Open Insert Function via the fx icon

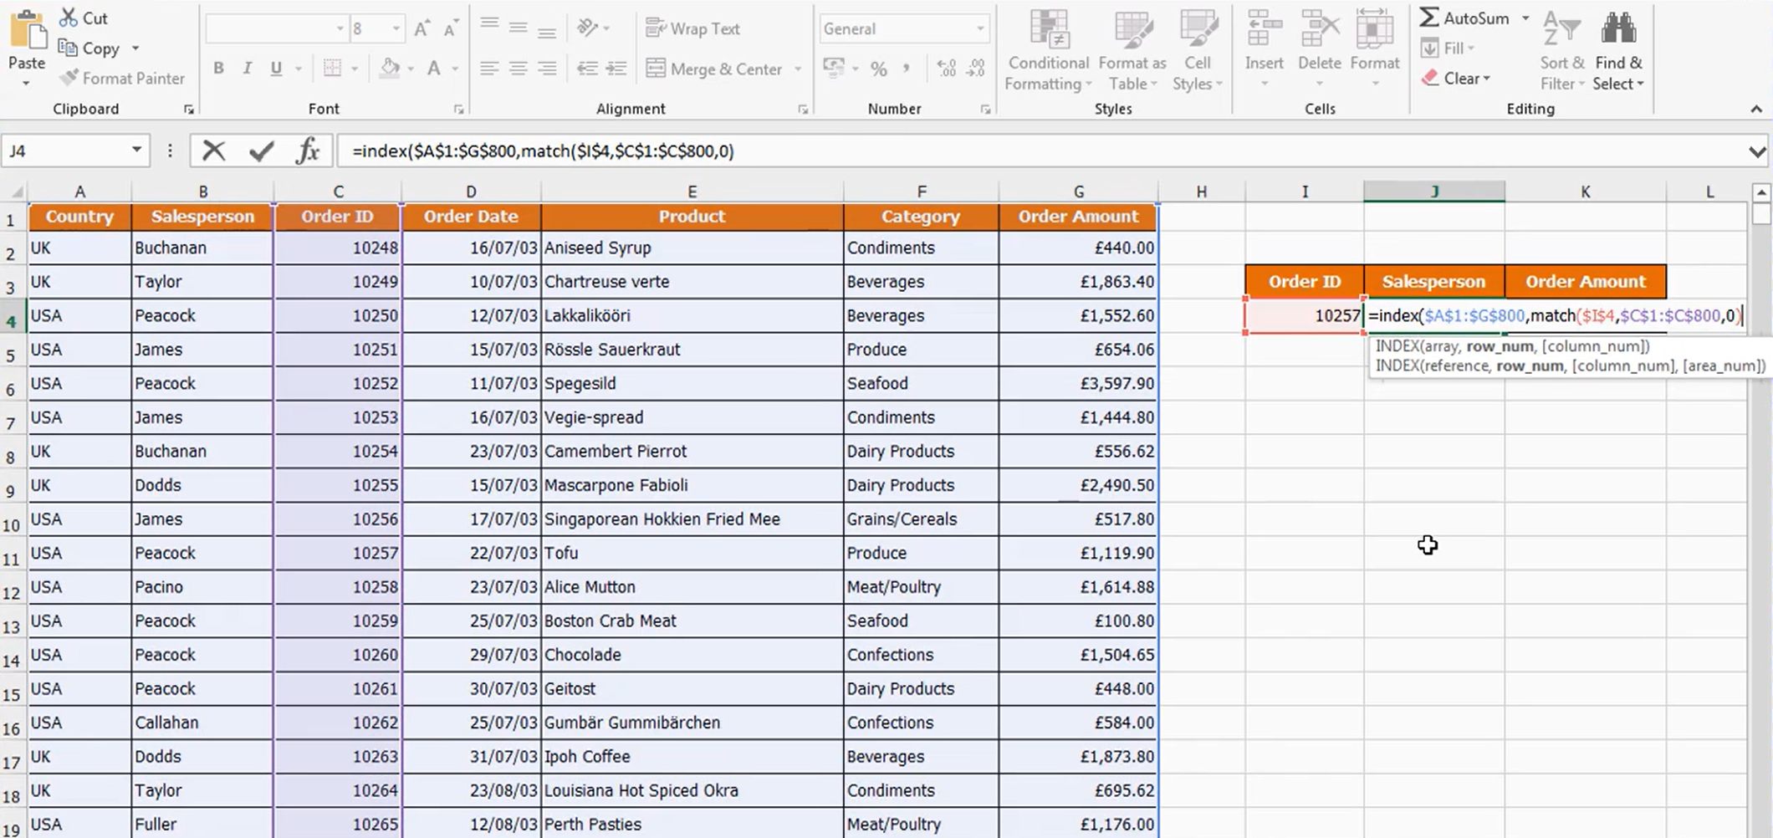[308, 151]
